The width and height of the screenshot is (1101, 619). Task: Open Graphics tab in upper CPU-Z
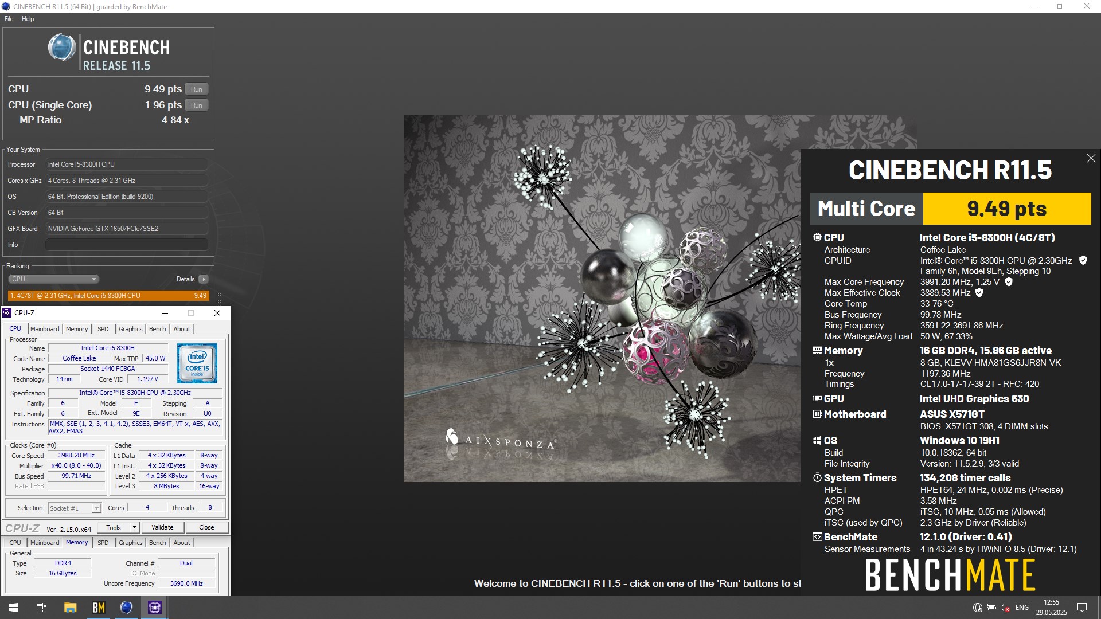coord(131,329)
